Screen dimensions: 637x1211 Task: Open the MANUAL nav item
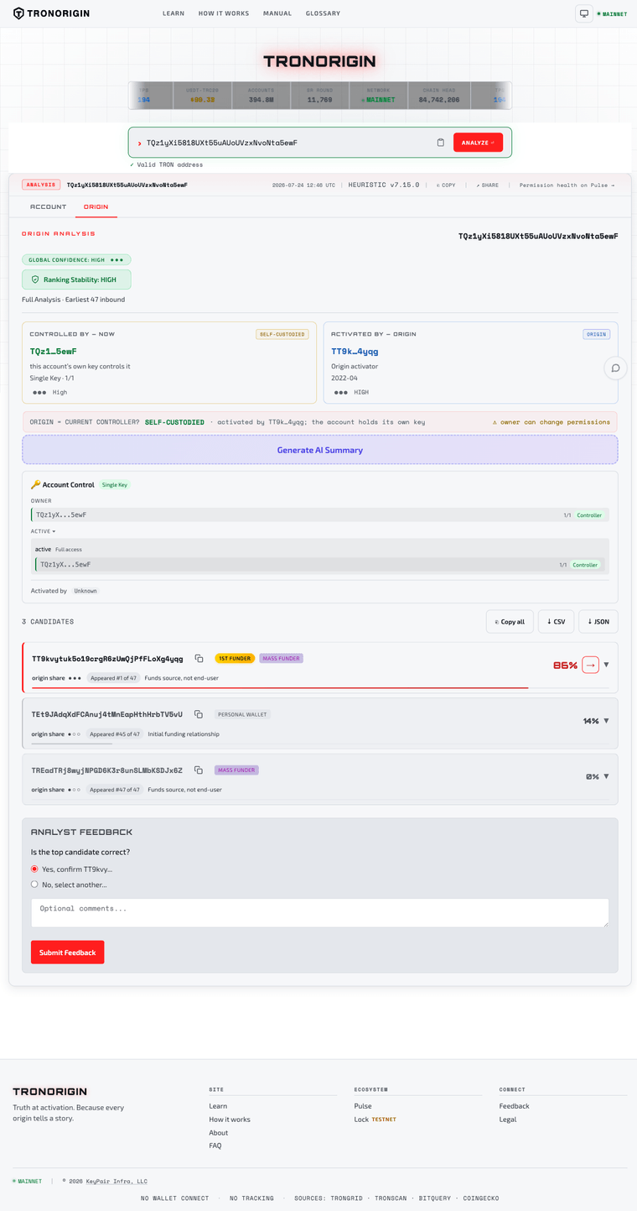point(277,13)
